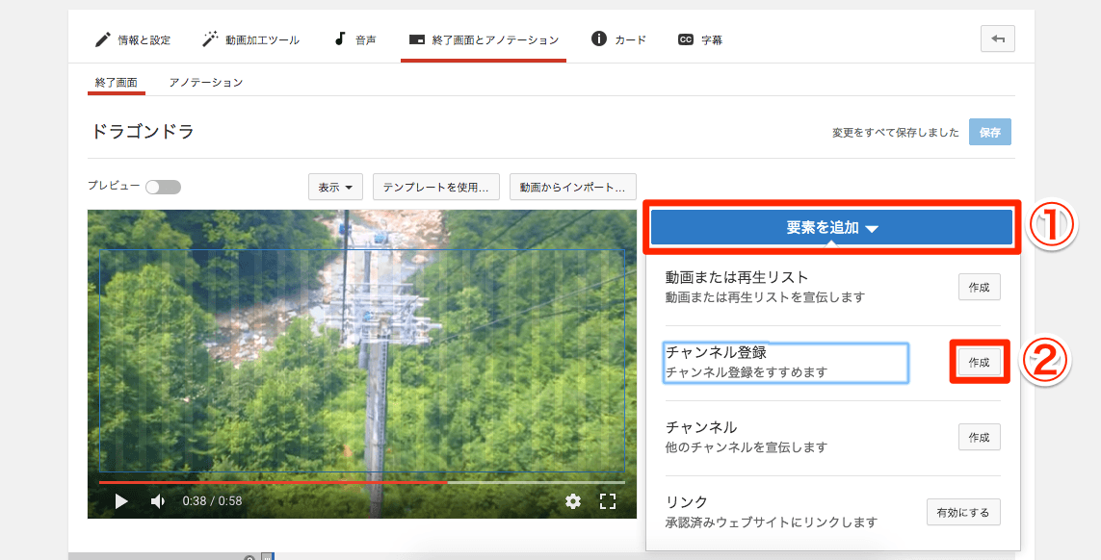Image resolution: width=1101 pixels, height=560 pixels.
Task: Click 有効にする for リンク
Action: (963, 512)
